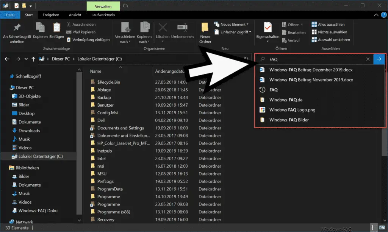The height and width of the screenshot is (232, 388).
Task: Select Windows FAQ Logo.png suggestion
Action: pos(320,110)
